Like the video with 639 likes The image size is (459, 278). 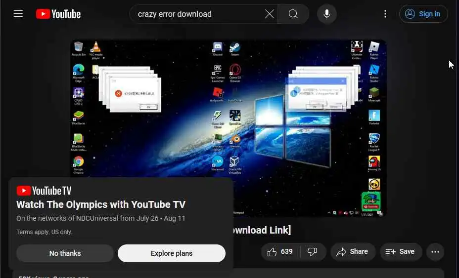(280, 252)
